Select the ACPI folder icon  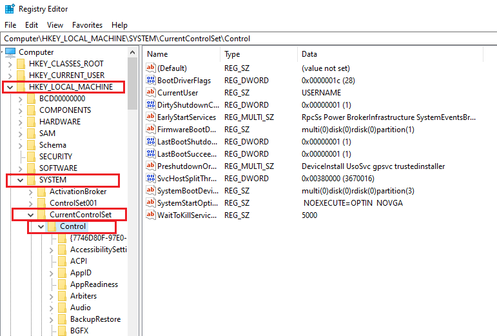[63, 261]
